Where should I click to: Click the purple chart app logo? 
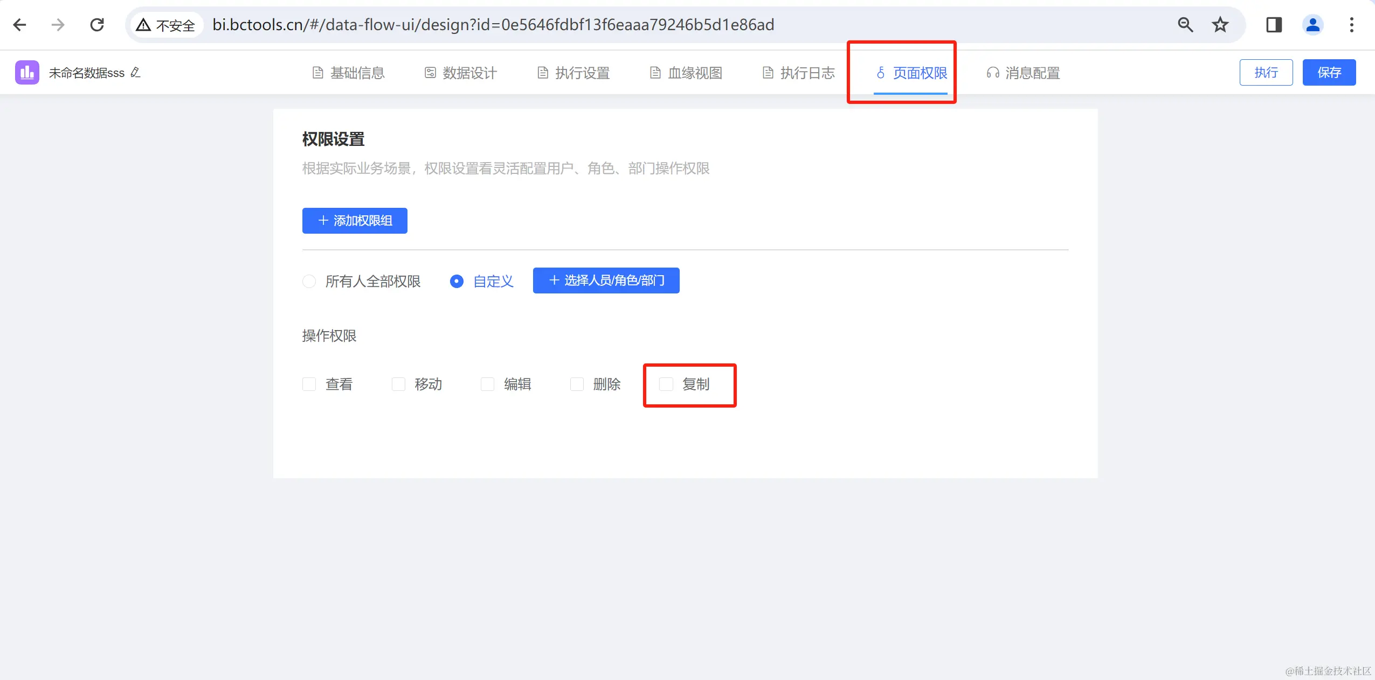pos(27,72)
